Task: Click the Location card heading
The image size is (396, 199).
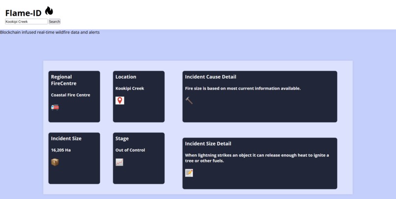Action: pyautogui.click(x=126, y=77)
